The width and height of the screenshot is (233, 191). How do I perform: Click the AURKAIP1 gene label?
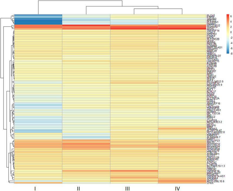tap(213, 154)
